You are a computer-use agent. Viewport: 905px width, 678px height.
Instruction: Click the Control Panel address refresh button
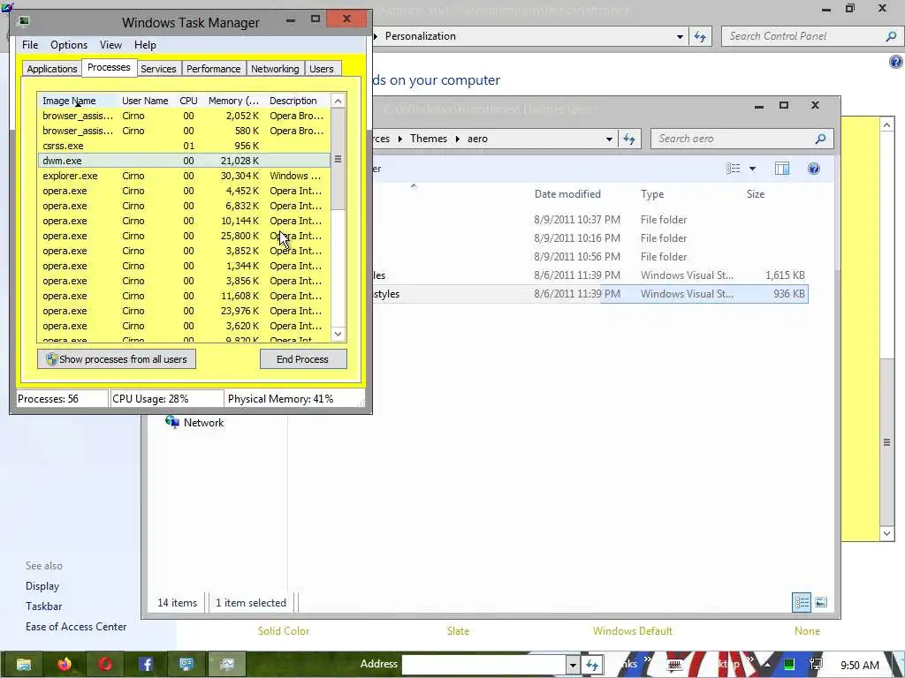click(x=700, y=36)
